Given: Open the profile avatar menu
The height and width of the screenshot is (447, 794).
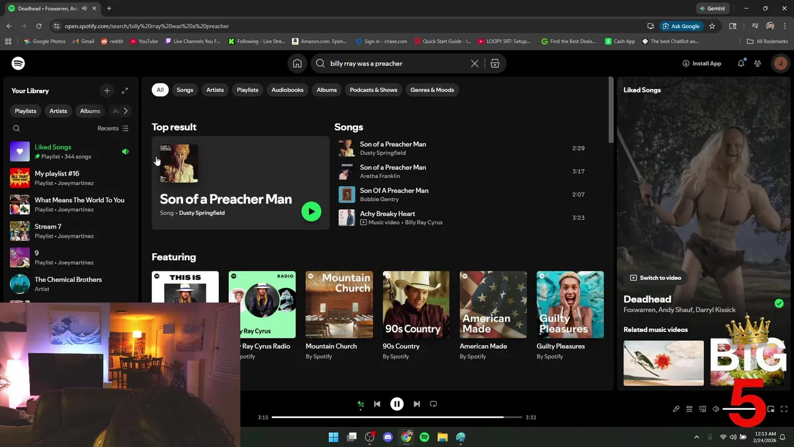Looking at the screenshot, I should [x=780, y=63].
